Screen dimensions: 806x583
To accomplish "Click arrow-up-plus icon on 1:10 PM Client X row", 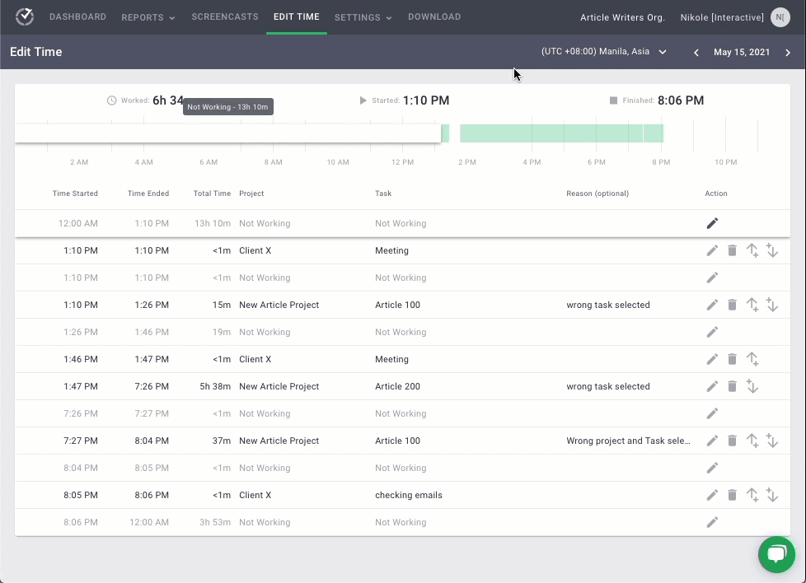I will click(752, 250).
